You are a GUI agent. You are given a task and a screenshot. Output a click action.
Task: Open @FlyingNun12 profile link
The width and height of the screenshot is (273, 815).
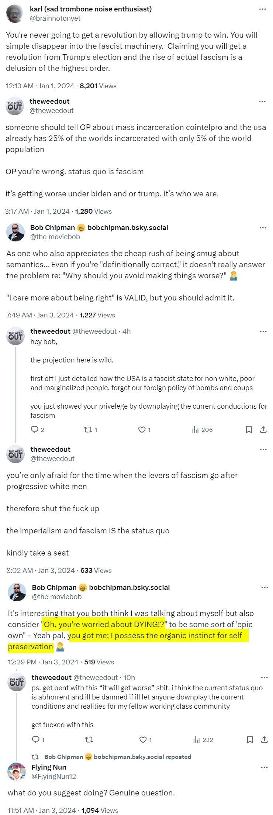click(53, 777)
